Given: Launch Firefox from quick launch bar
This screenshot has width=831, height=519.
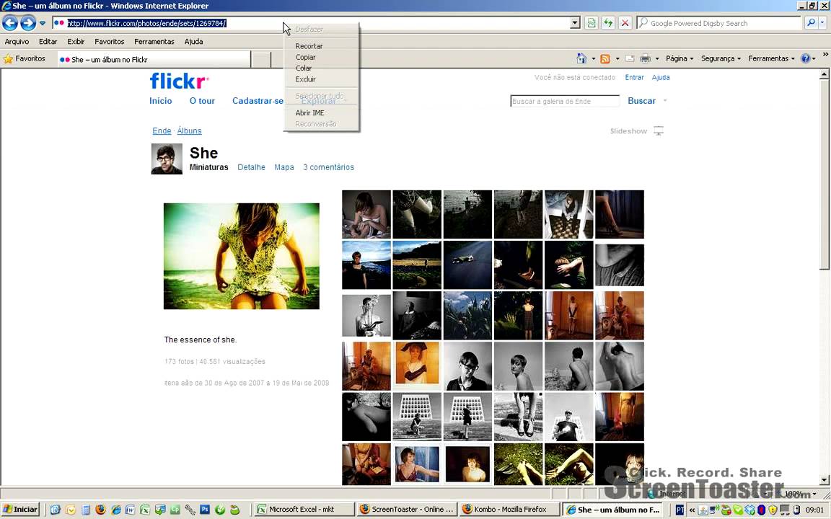Looking at the screenshot, I should pyautogui.click(x=100, y=510).
